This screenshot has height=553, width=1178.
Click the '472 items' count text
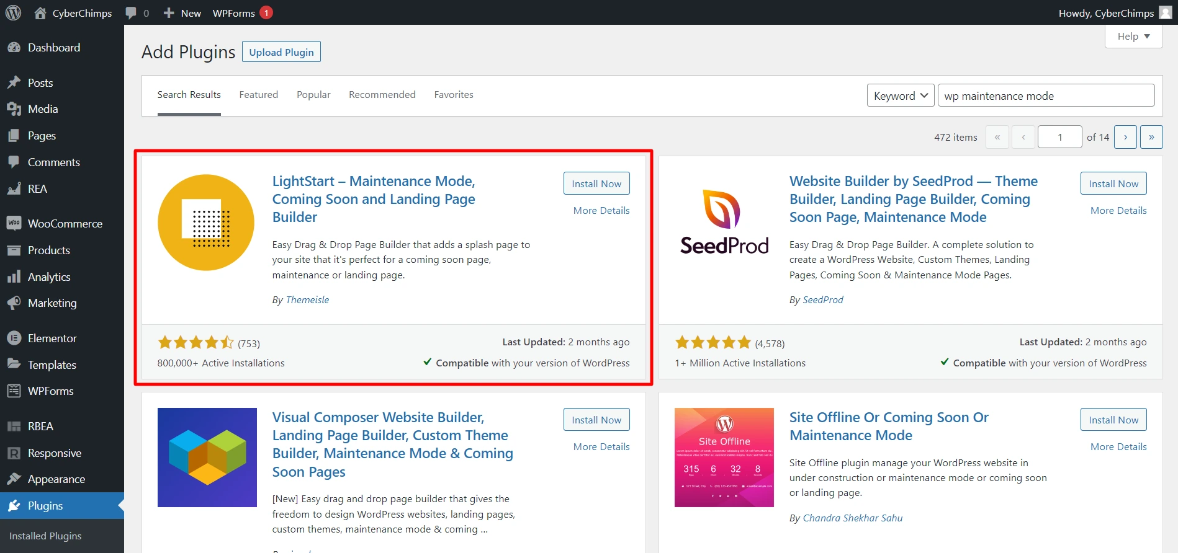(956, 138)
